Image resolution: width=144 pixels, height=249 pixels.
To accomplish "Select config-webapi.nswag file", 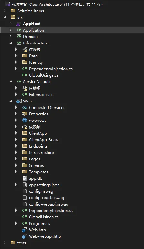I will point(49,204).
